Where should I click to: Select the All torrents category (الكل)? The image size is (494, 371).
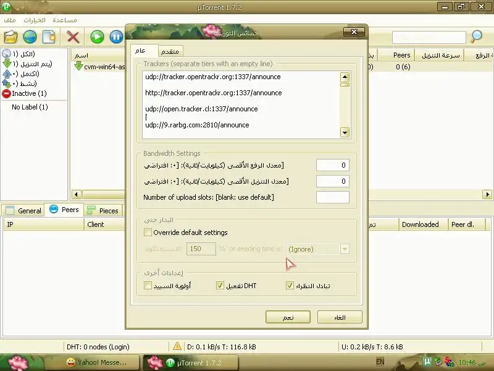coord(19,54)
